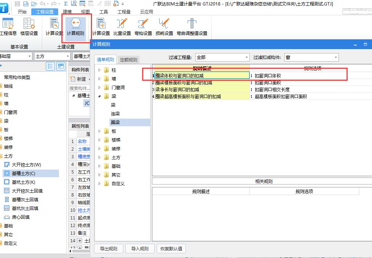Click the redo arrow icon
This screenshot has height=258, width=372.
(53, 4)
